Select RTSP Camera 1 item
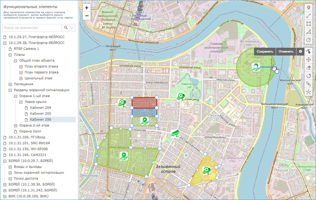 pos(26,49)
